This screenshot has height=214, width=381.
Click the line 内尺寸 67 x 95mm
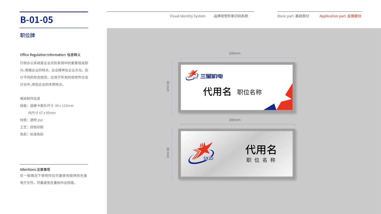pyautogui.click(x=42, y=113)
